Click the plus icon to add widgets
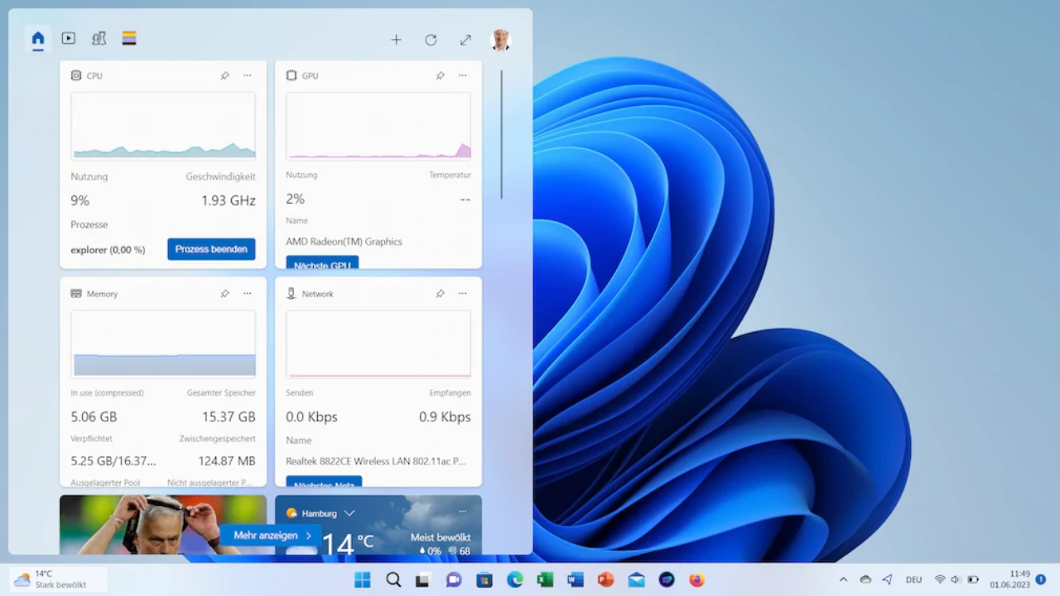This screenshot has height=596, width=1060. [396, 40]
